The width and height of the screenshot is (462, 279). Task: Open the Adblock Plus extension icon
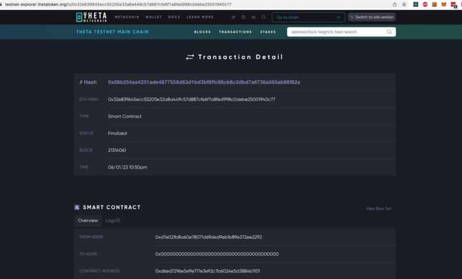point(425,5)
